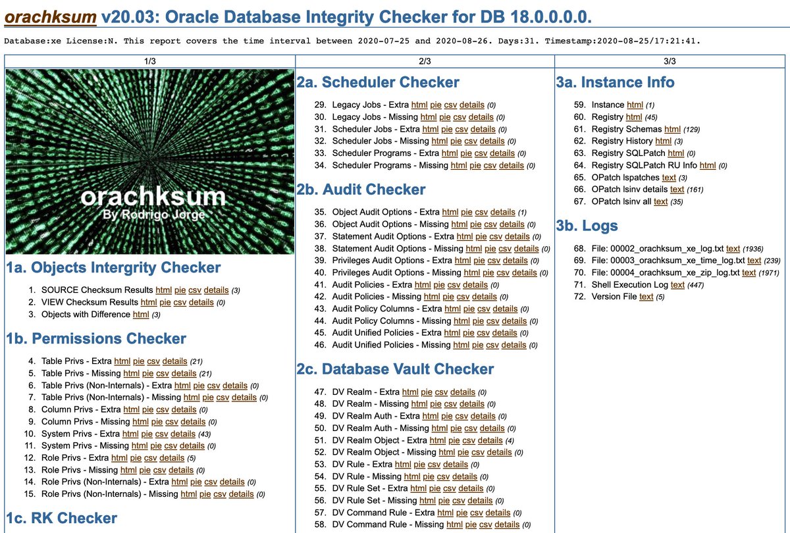Open Registry History html report
Viewport: 790px width, 533px height.
point(664,141)
